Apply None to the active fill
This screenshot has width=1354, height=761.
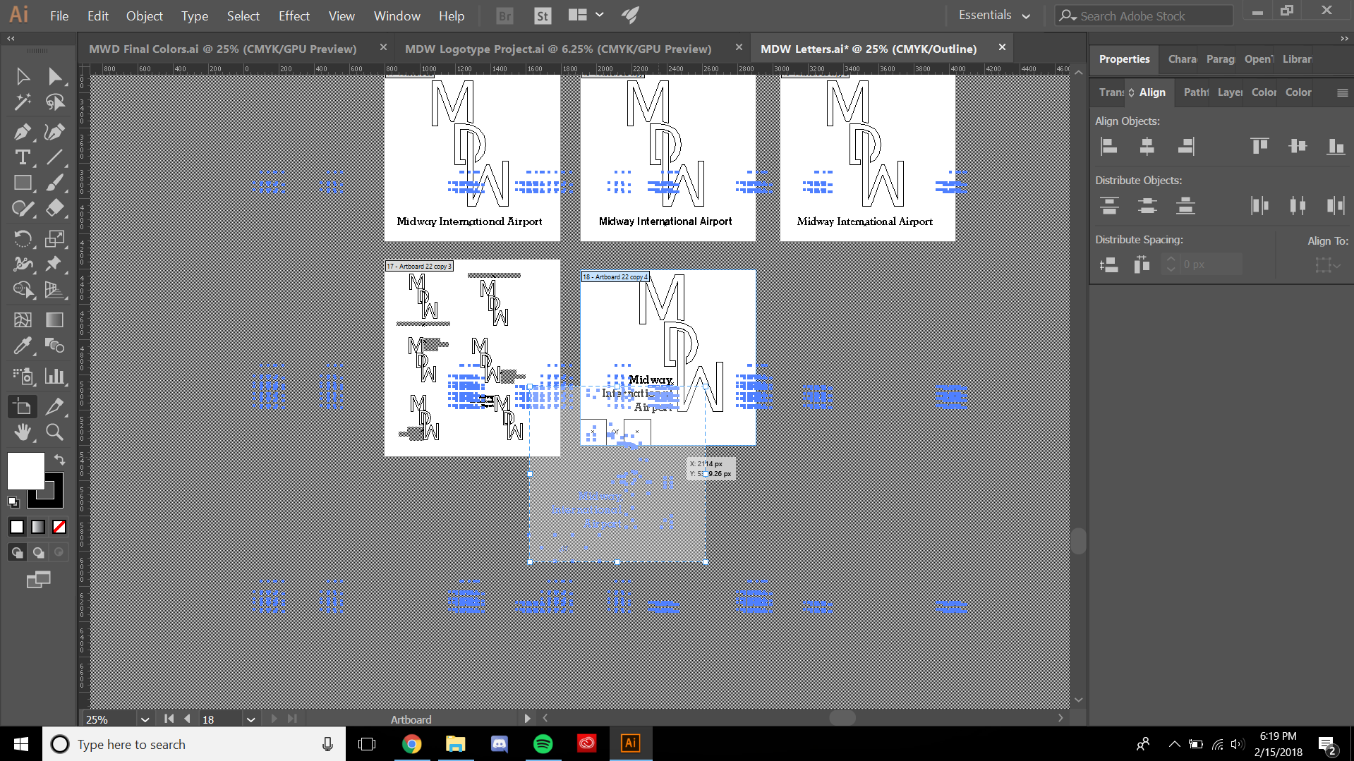click(59, 527)
